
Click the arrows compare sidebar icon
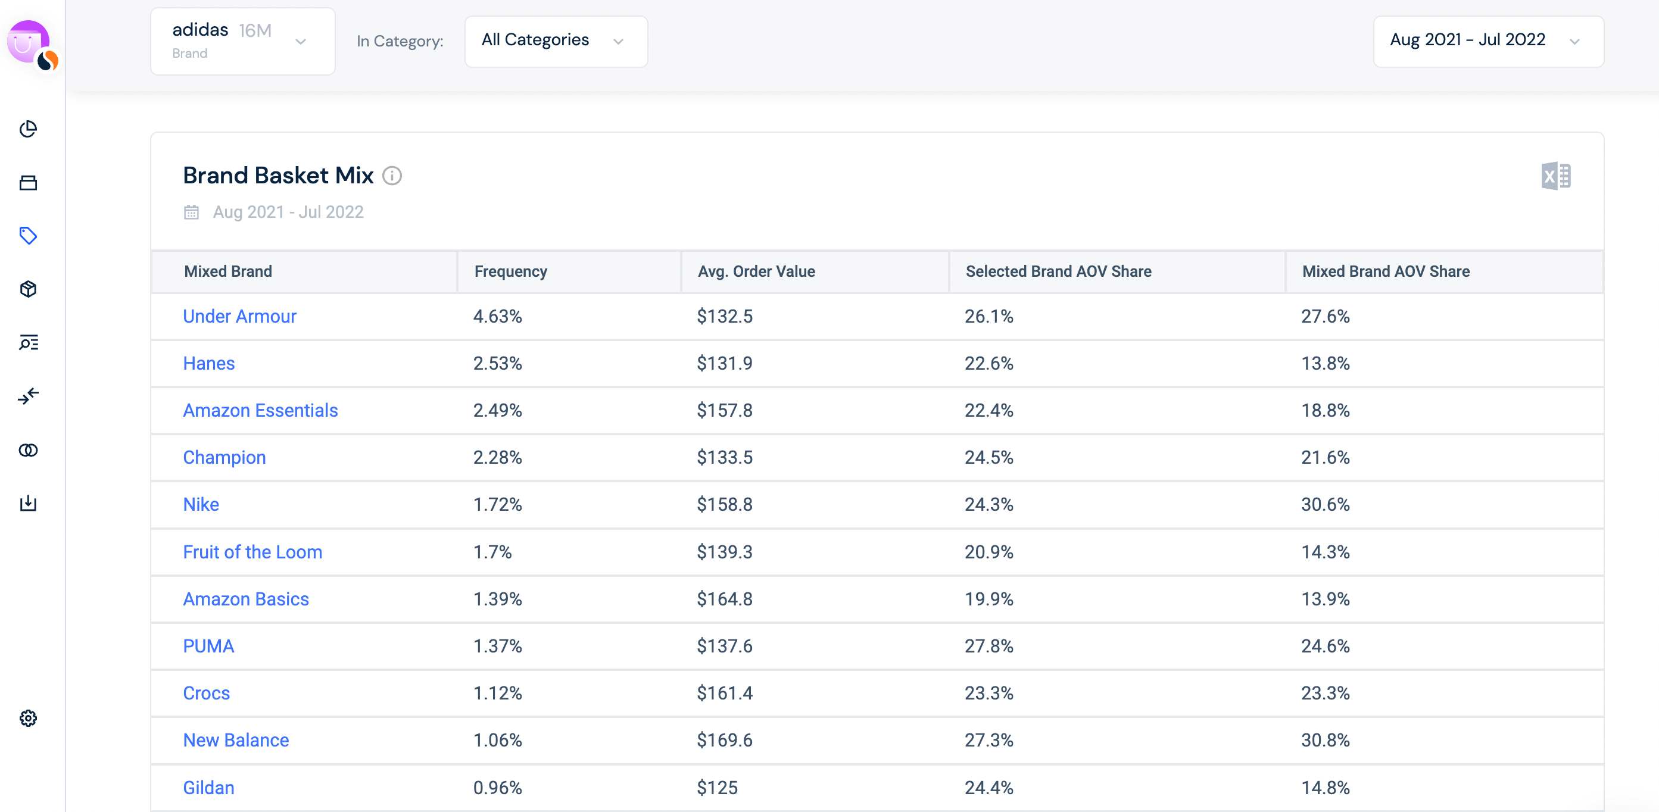[x=28, y=396]
